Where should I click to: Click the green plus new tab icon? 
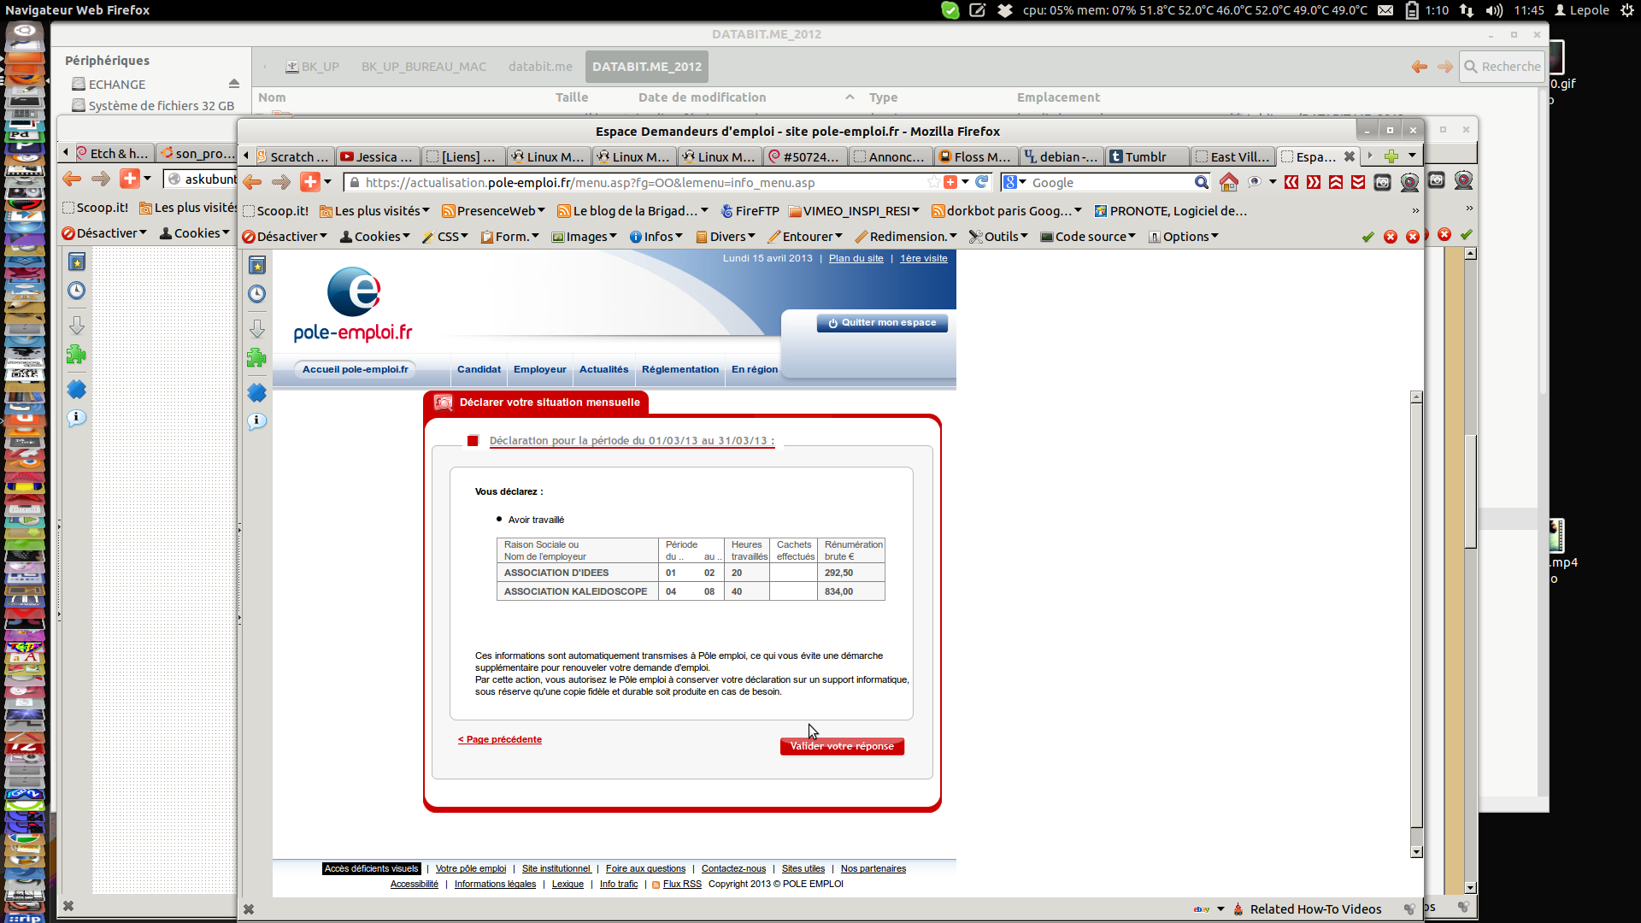tap(1391, 156)
